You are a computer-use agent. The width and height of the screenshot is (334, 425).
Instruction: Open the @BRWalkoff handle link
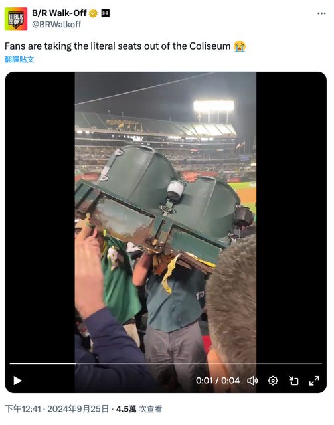pyautogui.click(x=56, y=24)
